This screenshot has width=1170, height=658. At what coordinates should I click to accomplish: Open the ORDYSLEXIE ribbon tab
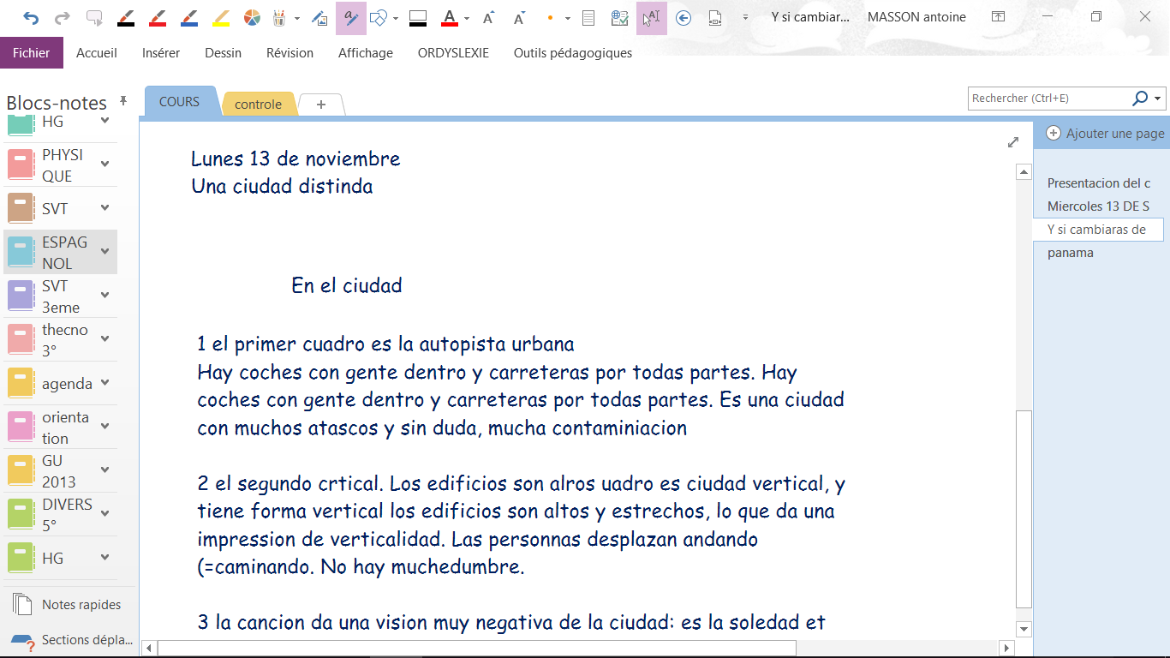pyautogui.click(x=453, y=53)
